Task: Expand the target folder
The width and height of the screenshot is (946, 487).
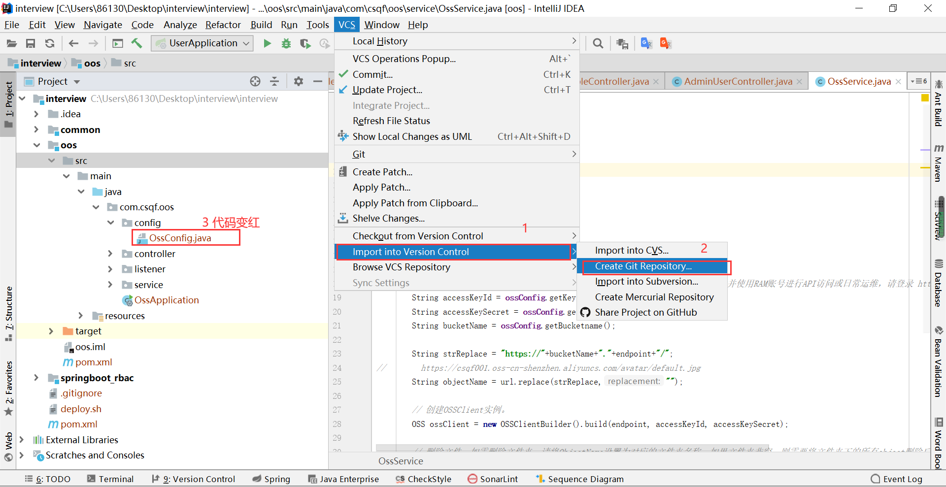Action: pos(51,331)
